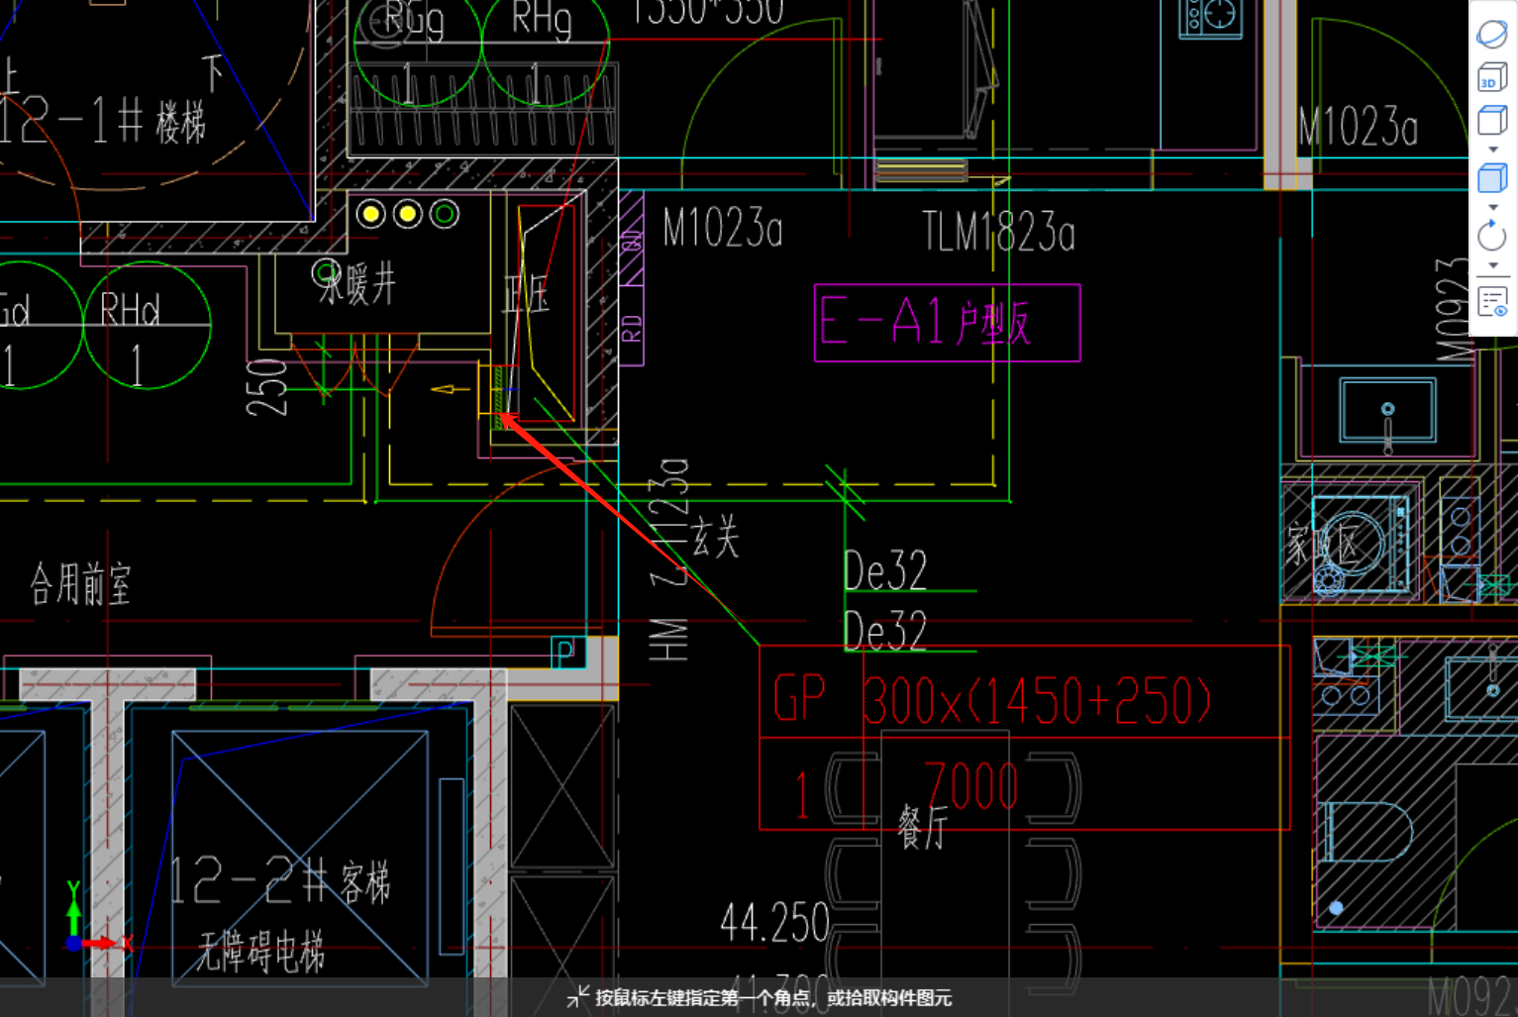Click the 'M1023a' label at top right
This screenshot has width=1518, height=1017.
[x=1358, y=127]
